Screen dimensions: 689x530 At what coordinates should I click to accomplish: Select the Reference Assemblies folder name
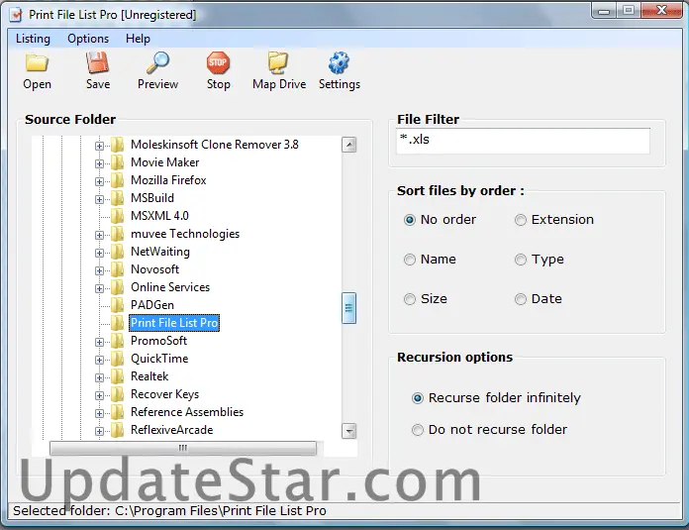tap(187, 412)
